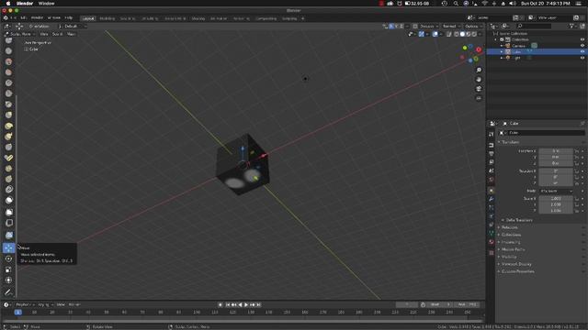Select the Scale tool in the left toolbar

click(x=8, y=269)
